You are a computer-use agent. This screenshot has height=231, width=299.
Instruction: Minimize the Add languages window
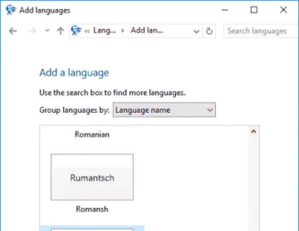click(225, 10)
